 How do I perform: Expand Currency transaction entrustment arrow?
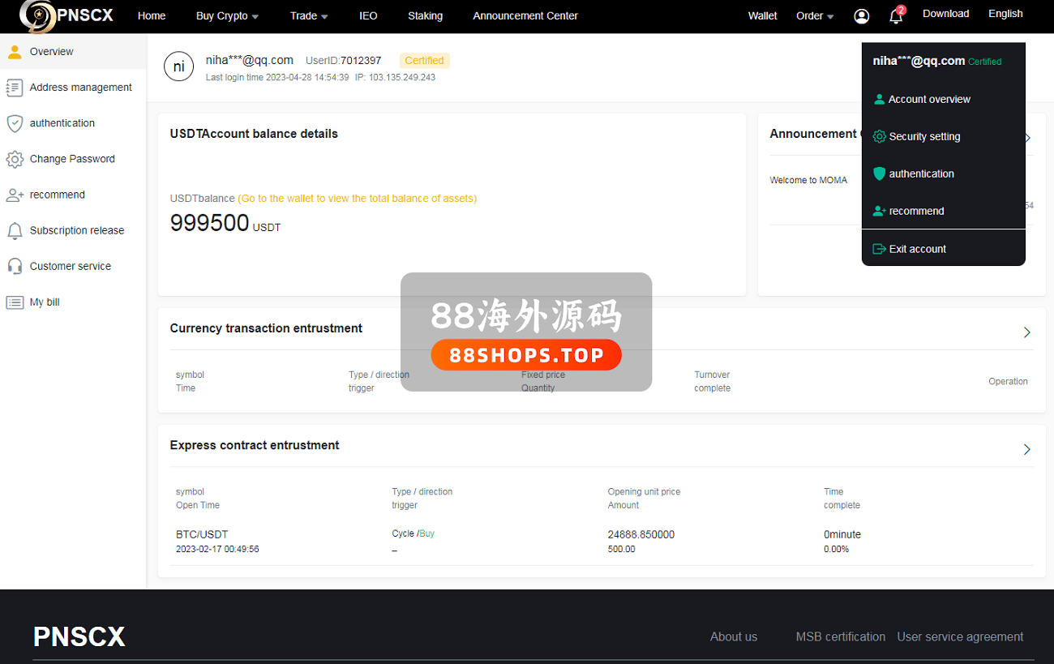click(x=1026, y=332)
